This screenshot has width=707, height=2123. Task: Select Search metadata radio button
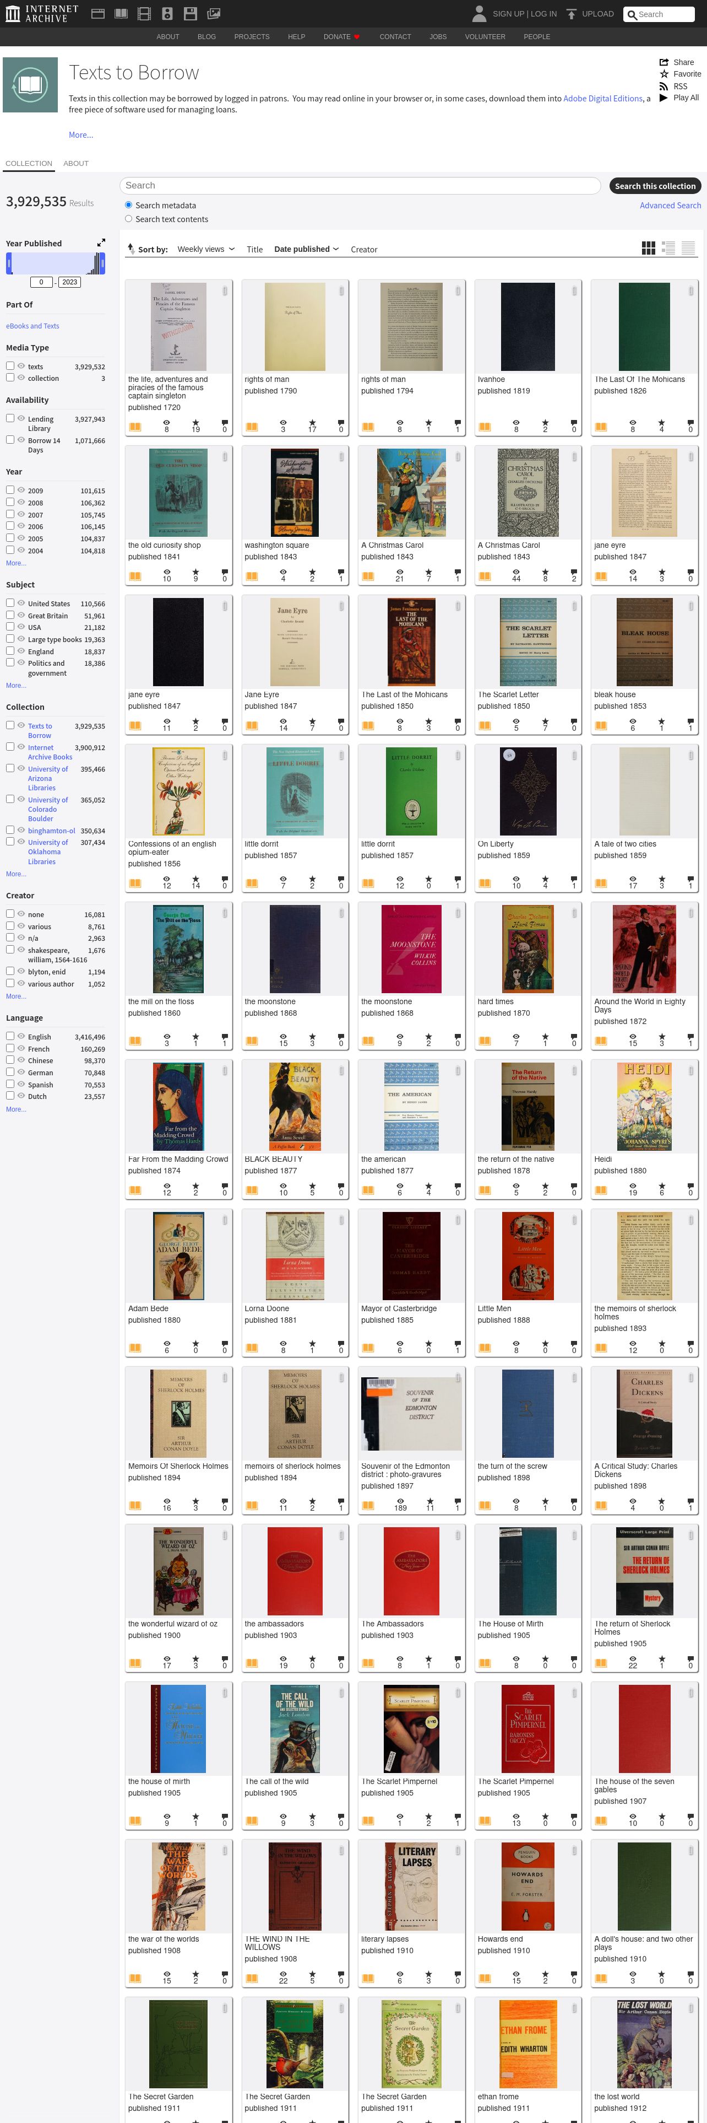pos(128,205)
